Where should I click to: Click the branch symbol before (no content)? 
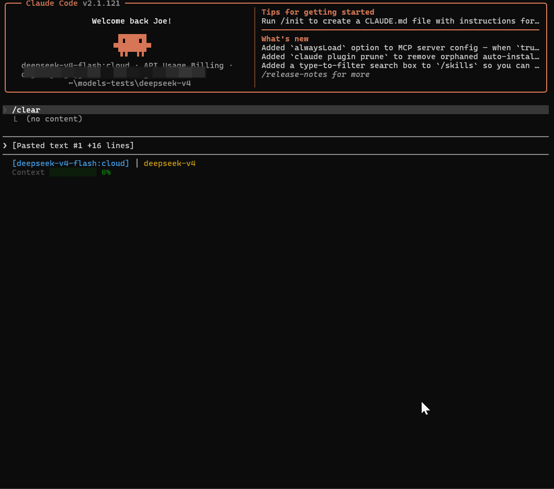click(16, 119)
